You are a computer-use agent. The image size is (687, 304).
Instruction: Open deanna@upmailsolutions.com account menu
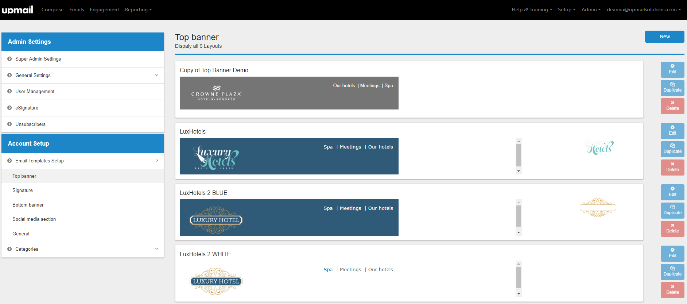click(644, 9)
